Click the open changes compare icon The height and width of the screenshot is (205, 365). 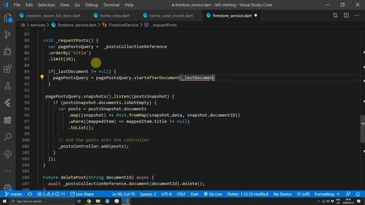(335, 15)
